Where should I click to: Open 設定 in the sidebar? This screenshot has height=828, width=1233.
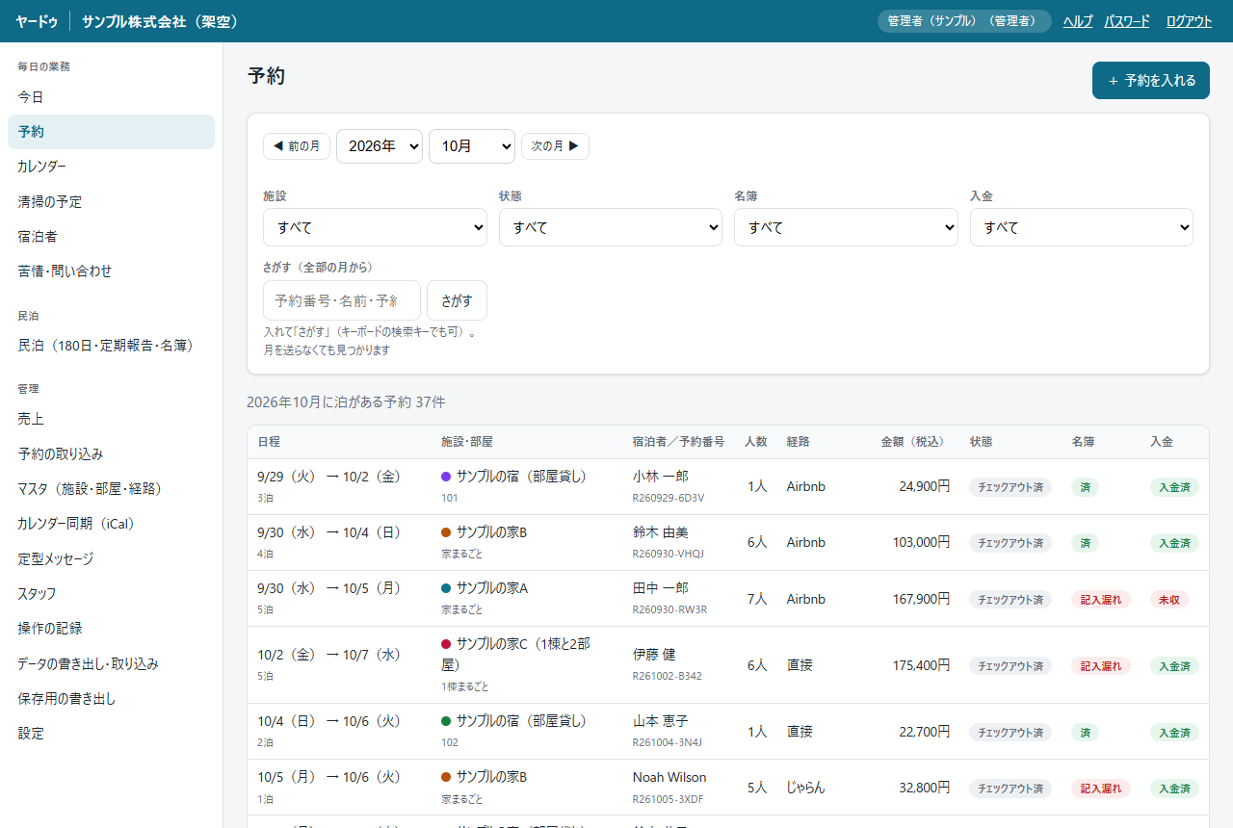(x=111, y=733)
